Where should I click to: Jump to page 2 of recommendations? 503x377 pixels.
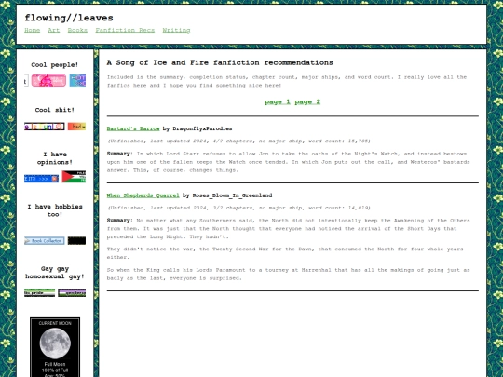click(307, 102)
